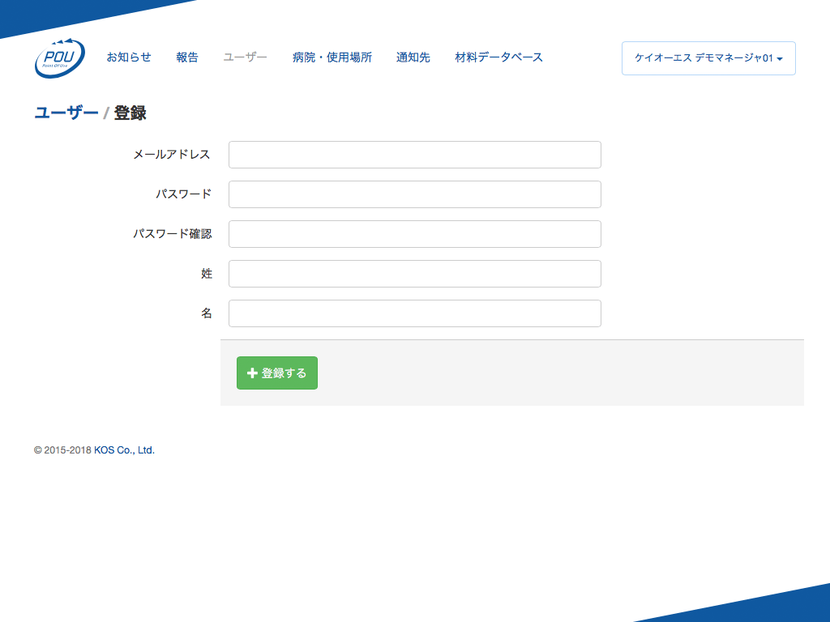The image size is (830, 622).
Task: Focus the パスワード確認 input field
Action: 414,234
